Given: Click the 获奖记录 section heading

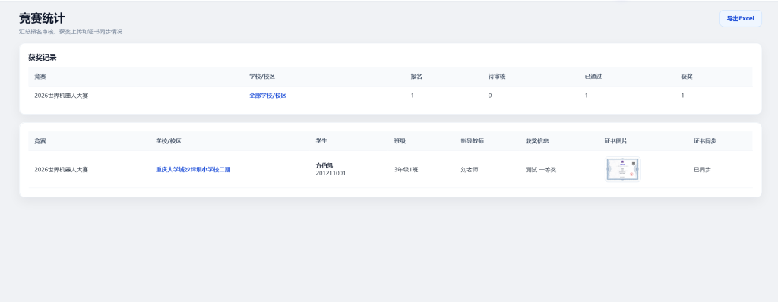Looking at the screenshot, I should (x=43, y=58).
